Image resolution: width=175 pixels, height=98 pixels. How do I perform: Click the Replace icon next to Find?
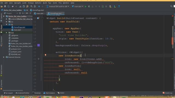pyautogui.click(x=35, y=7)
